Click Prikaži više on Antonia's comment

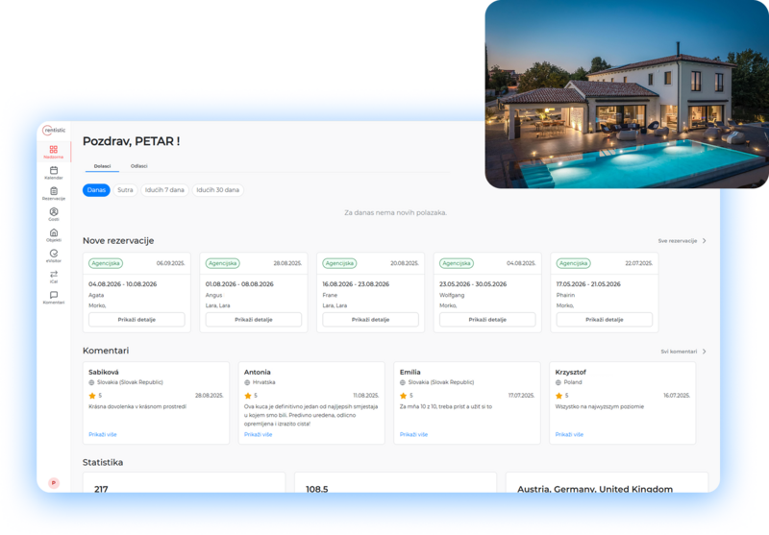click(x=258, y=434)
